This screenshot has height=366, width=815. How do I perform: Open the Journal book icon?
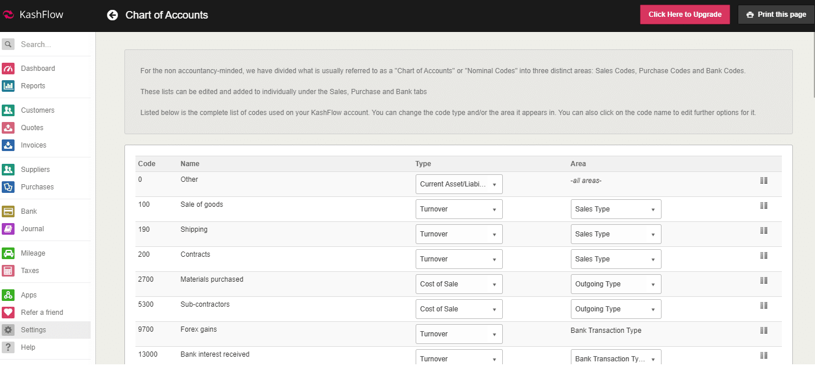(8, 229)
